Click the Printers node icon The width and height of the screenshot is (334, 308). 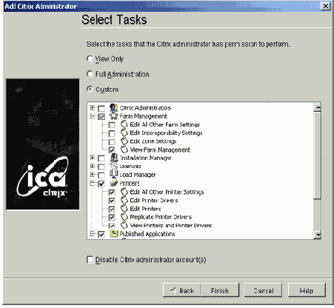(113, 183)
